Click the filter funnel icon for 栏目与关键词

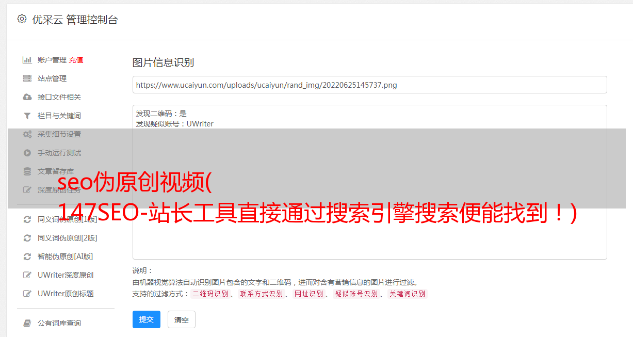(27, 116)
